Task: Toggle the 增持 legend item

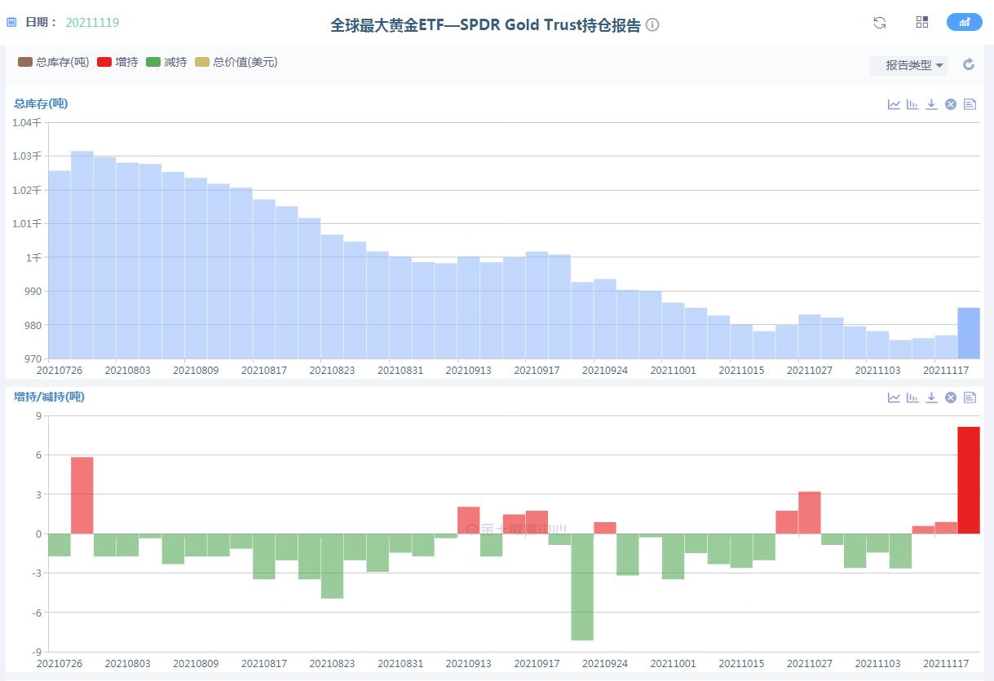Action: (x=117, y=62)
